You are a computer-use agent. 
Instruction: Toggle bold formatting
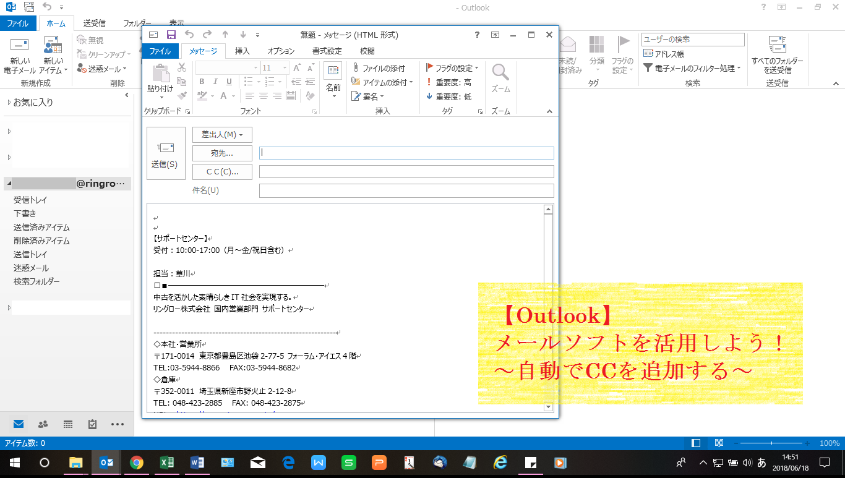click(x=202, y=82)
